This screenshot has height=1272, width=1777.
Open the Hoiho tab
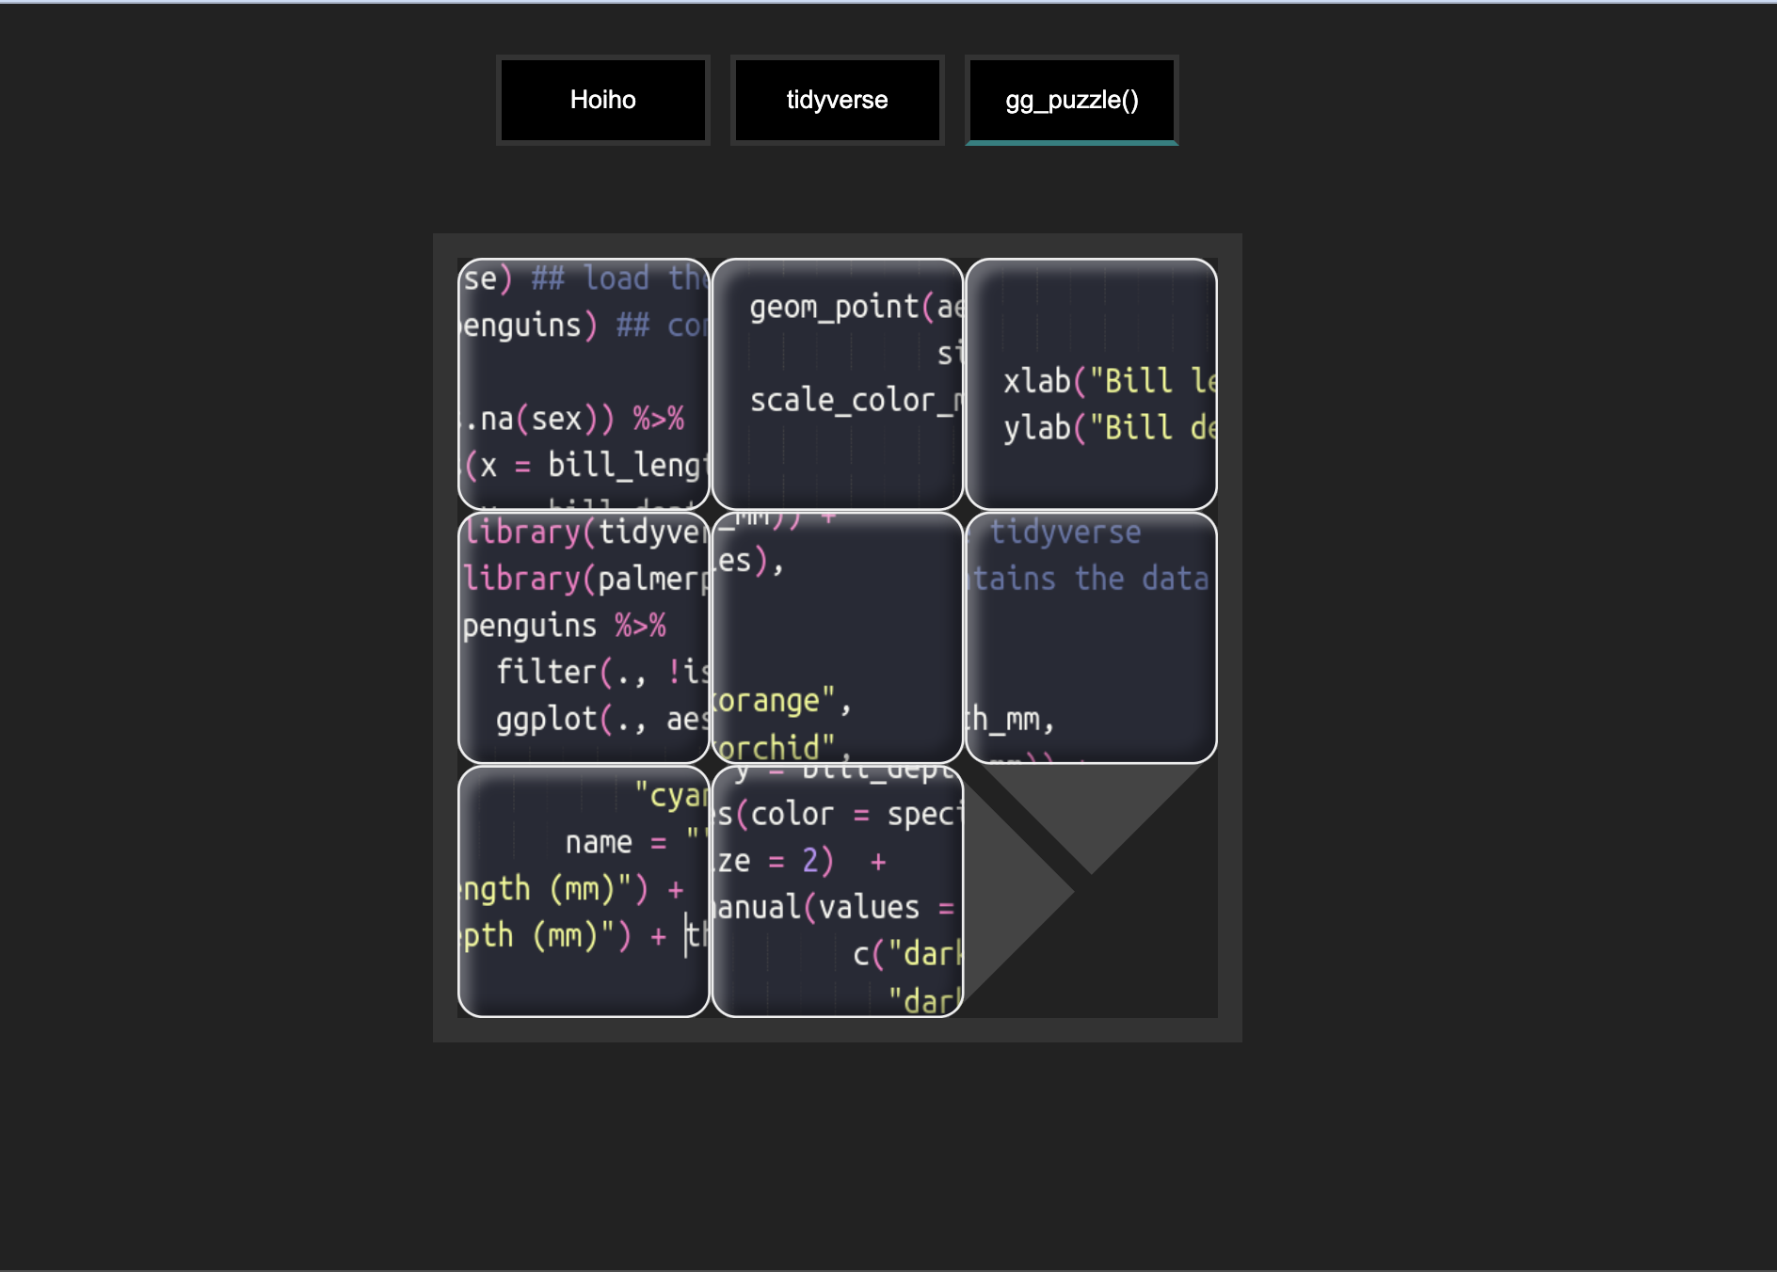tap(602, 100)
